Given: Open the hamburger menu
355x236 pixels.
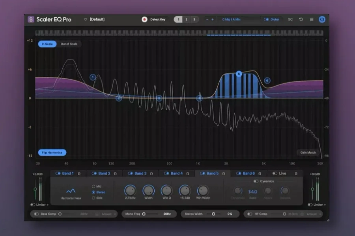Looking at the screenshot, I should pyautogui.click(x=312, y=19).
